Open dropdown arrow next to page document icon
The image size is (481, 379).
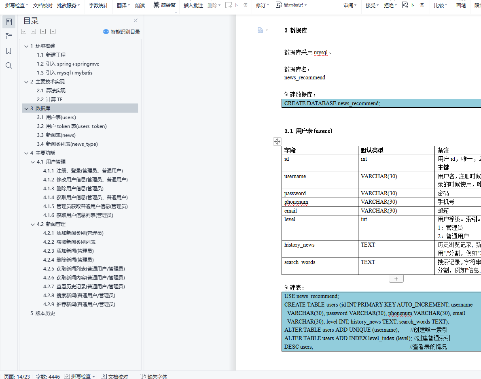pyautogui.click(x=267, y=30)
